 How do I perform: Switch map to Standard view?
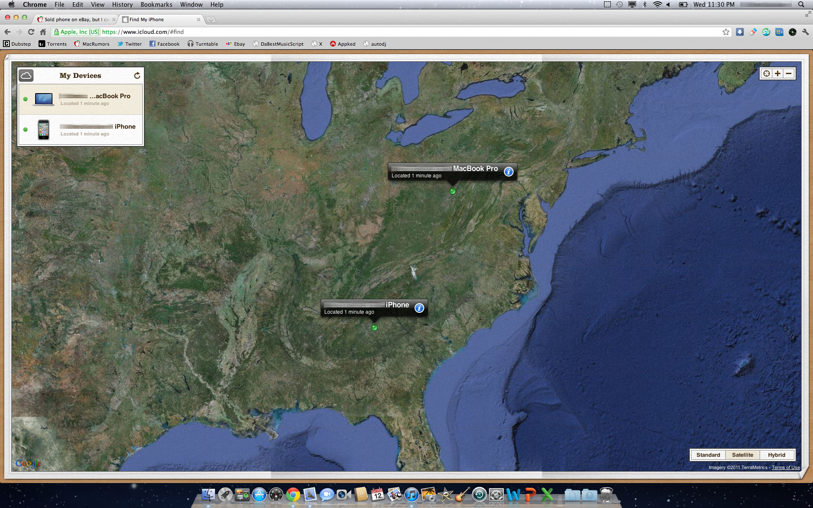coord(708,455)
